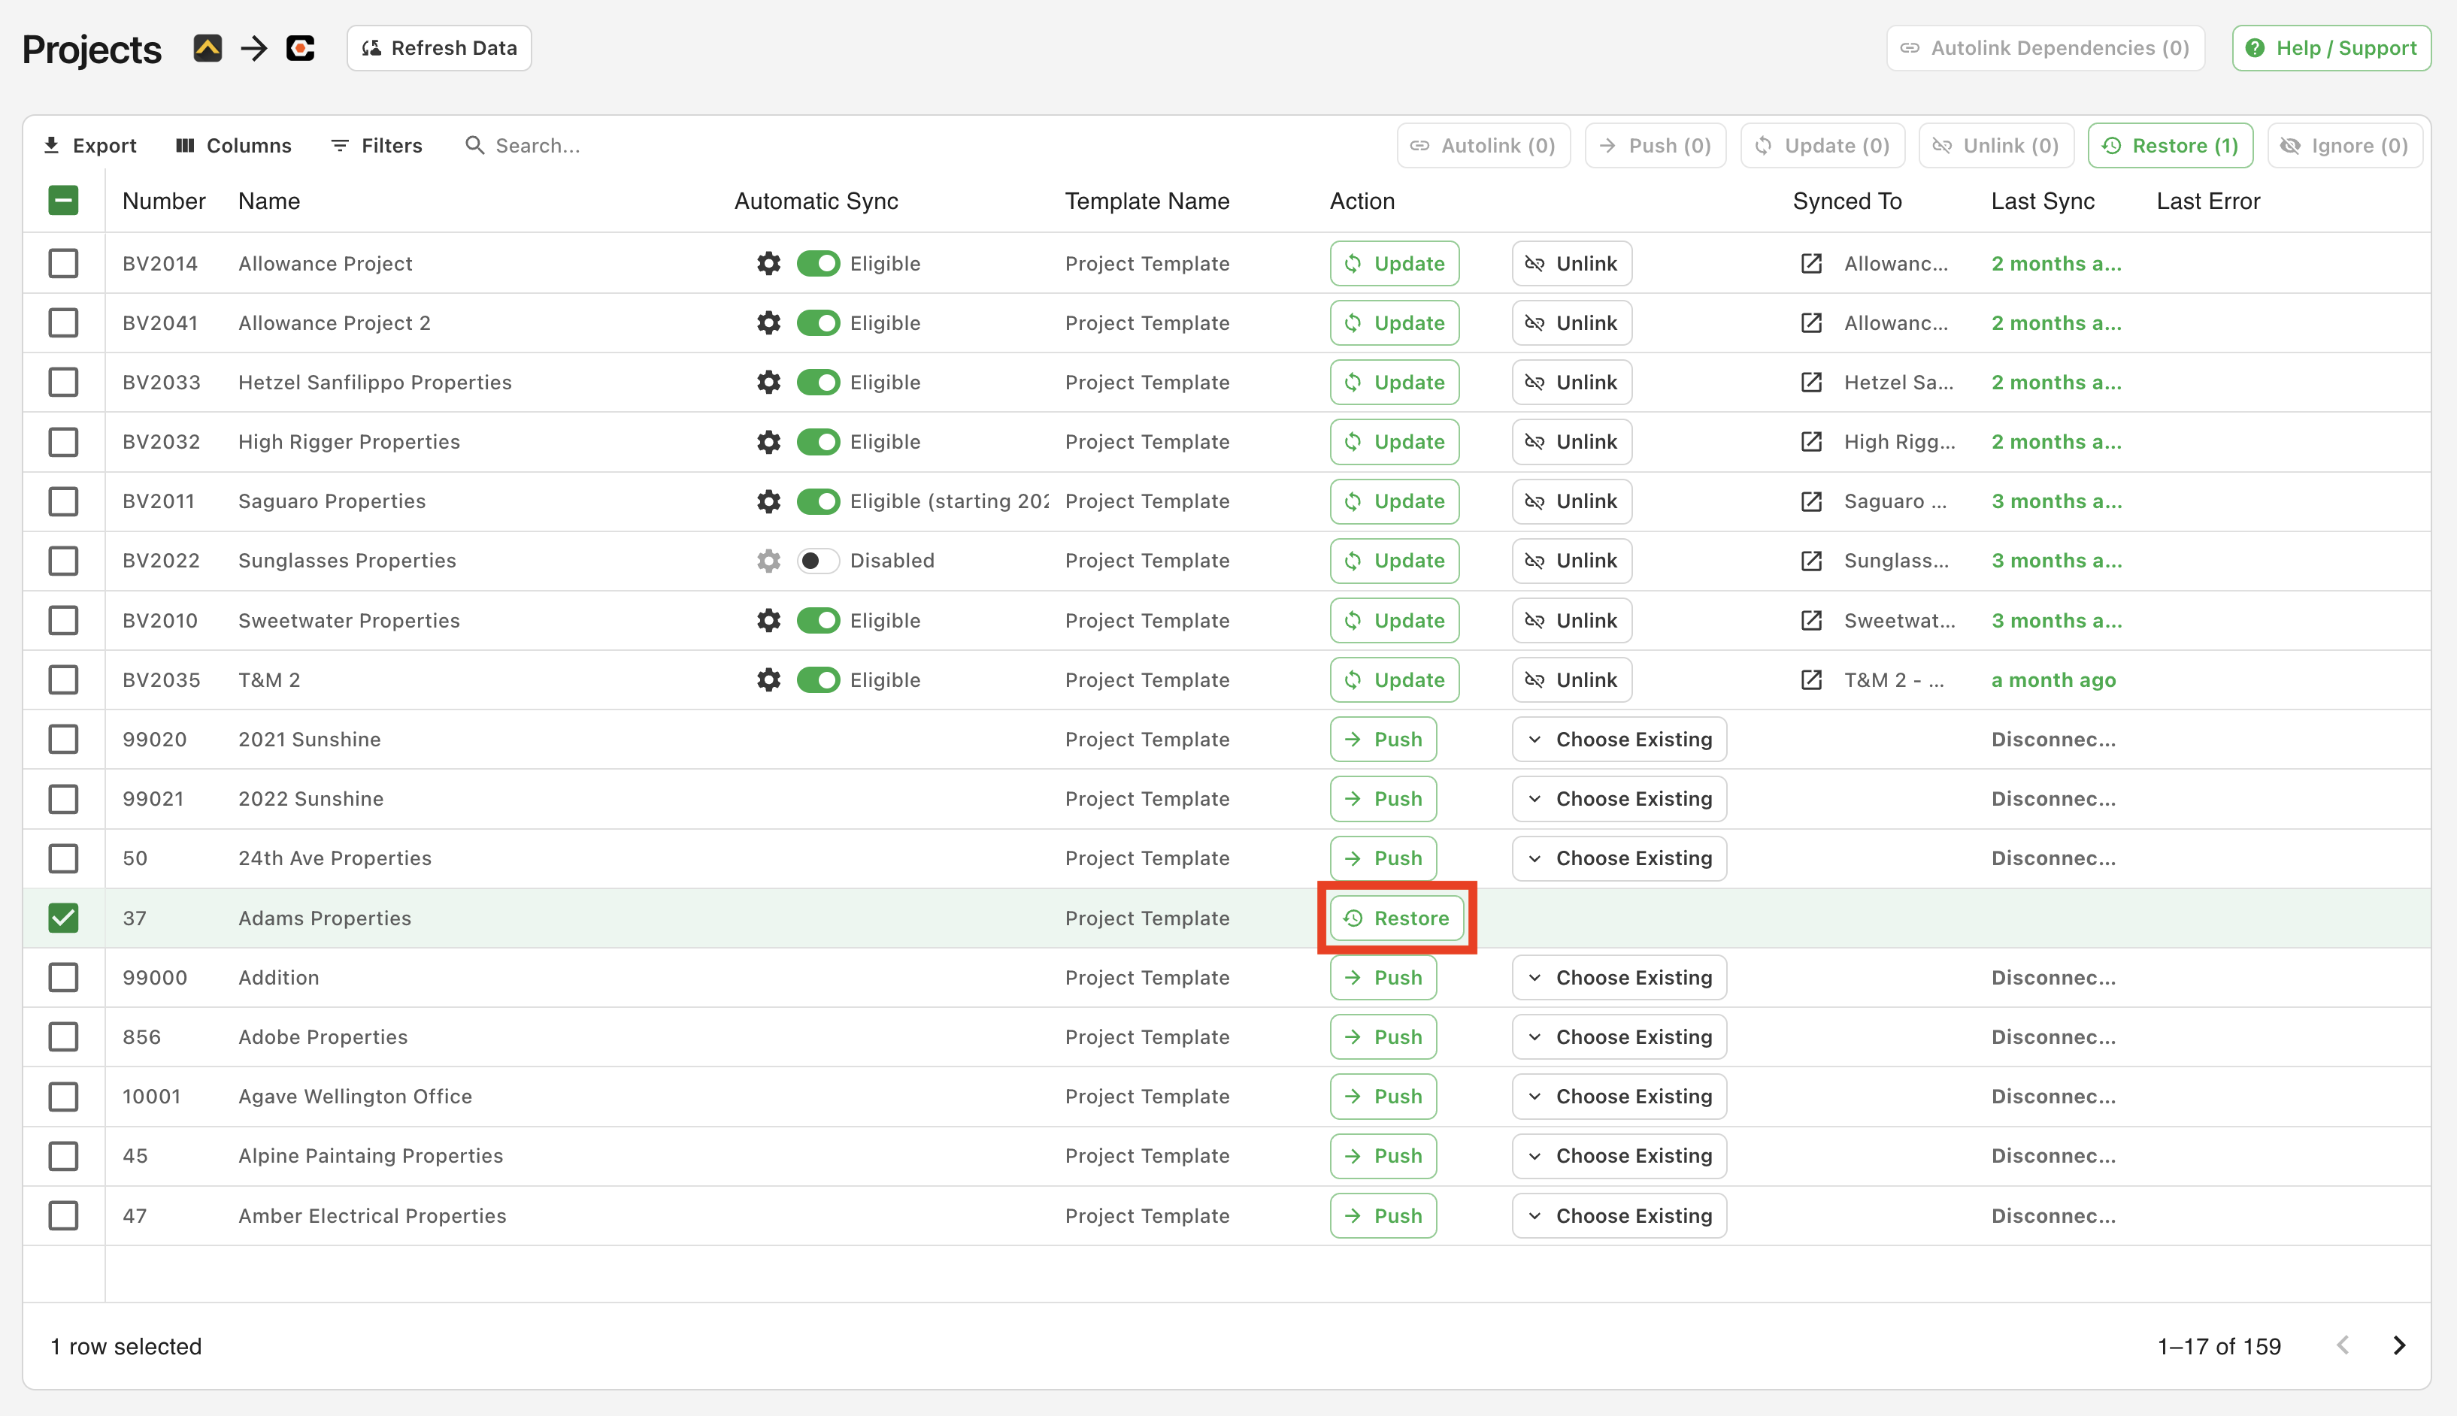Open sync settings gear for Saguaro Properties

pyautogui.click(x=768, y=501)
